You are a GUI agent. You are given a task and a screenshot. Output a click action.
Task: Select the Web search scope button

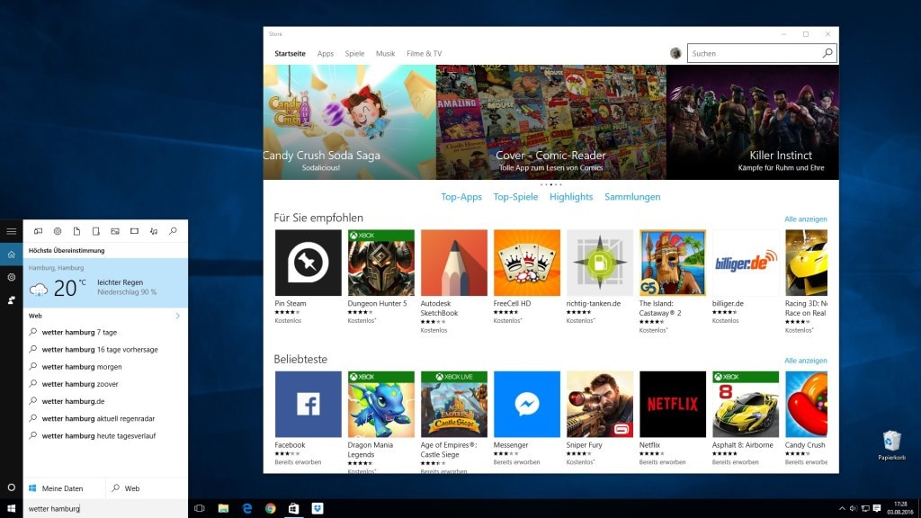tap(147, 488)
